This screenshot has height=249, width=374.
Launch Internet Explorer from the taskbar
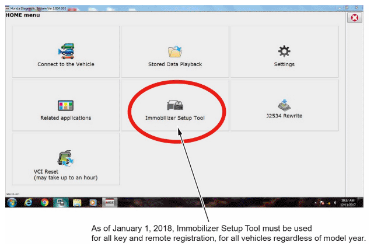point(29,202)
